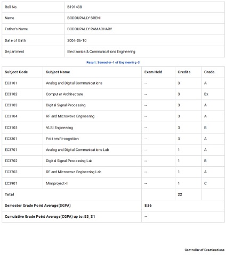226x255 pixels.
Task: Click the Subject Code column header
Action: pyautogui.click(x=16, y=72)
